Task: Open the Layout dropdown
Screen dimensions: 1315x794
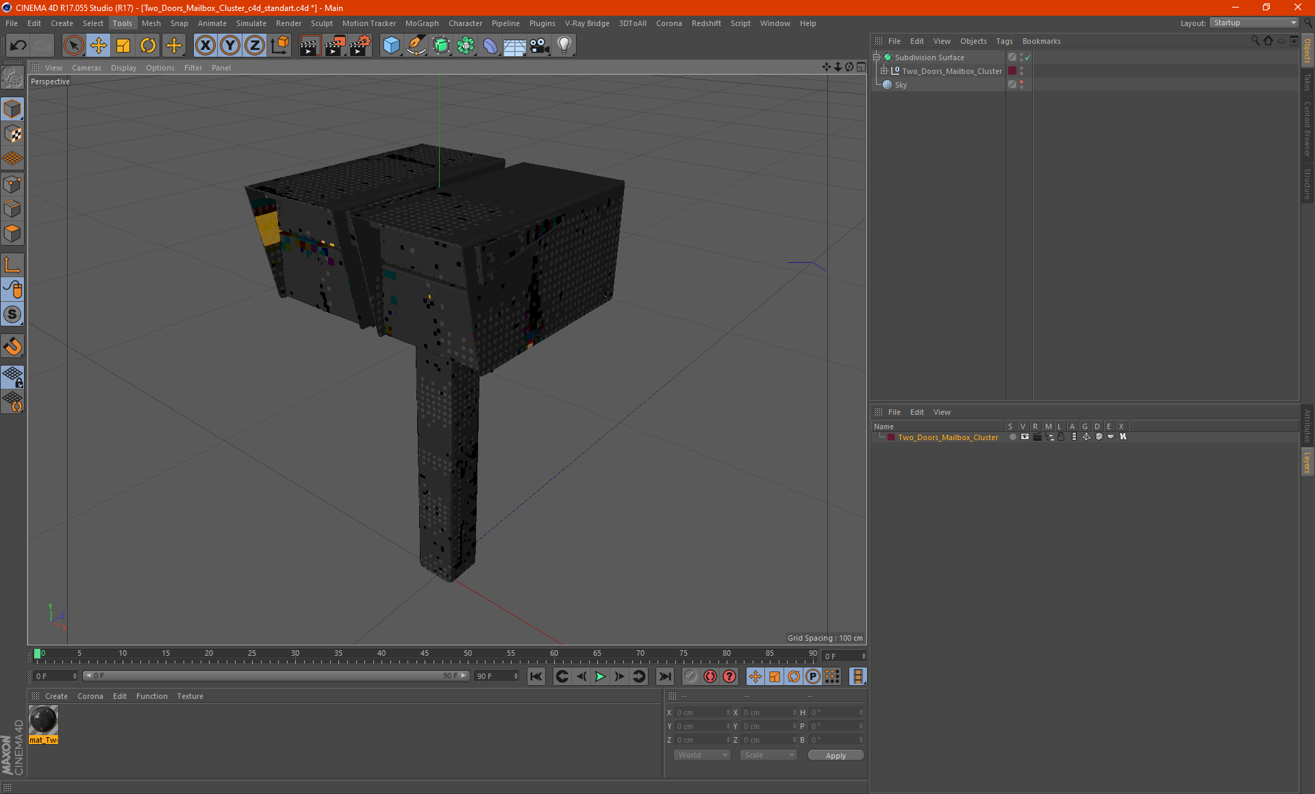Action: pyautogui.click(x=1254, y=23)
